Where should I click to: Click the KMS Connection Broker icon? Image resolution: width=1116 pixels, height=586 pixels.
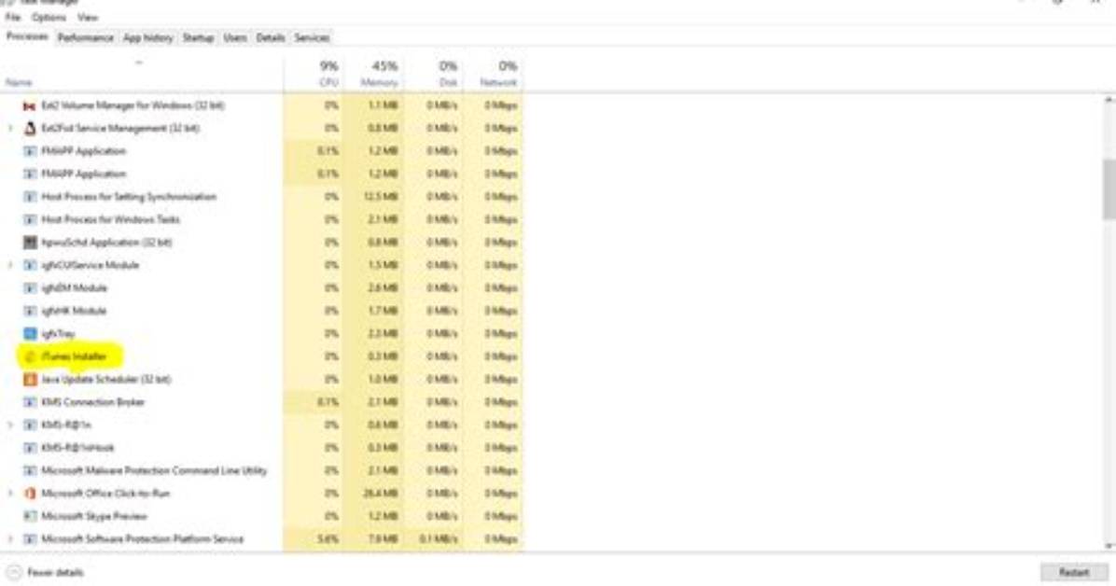29,401
